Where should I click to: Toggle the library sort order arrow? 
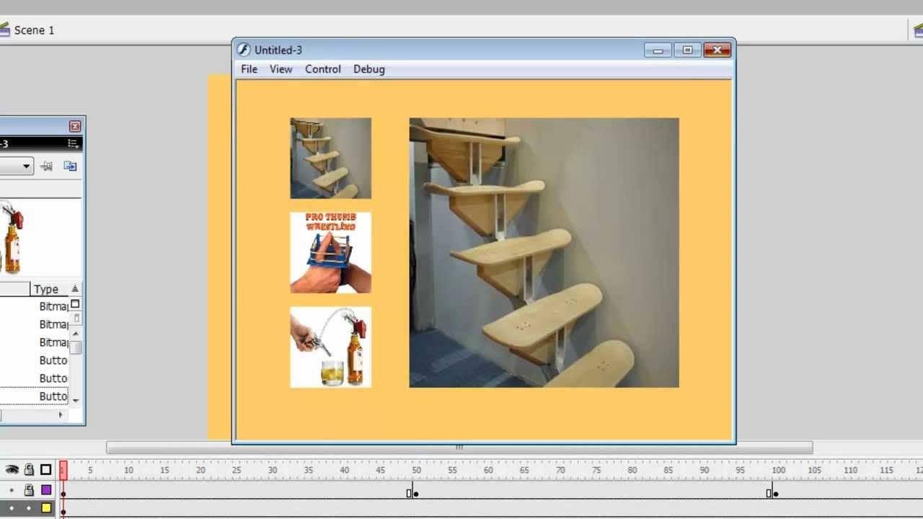pos(75,289)
